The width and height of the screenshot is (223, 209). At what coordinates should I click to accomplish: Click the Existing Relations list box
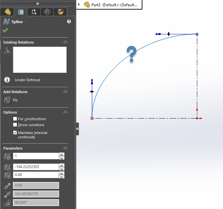[x=40, y=60]
